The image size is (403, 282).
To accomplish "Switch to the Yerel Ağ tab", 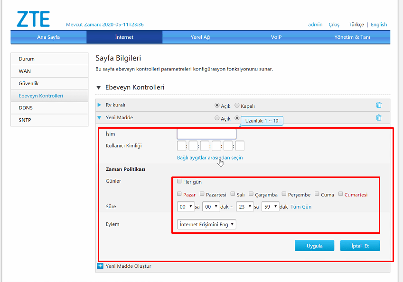I will pos(200,37).
